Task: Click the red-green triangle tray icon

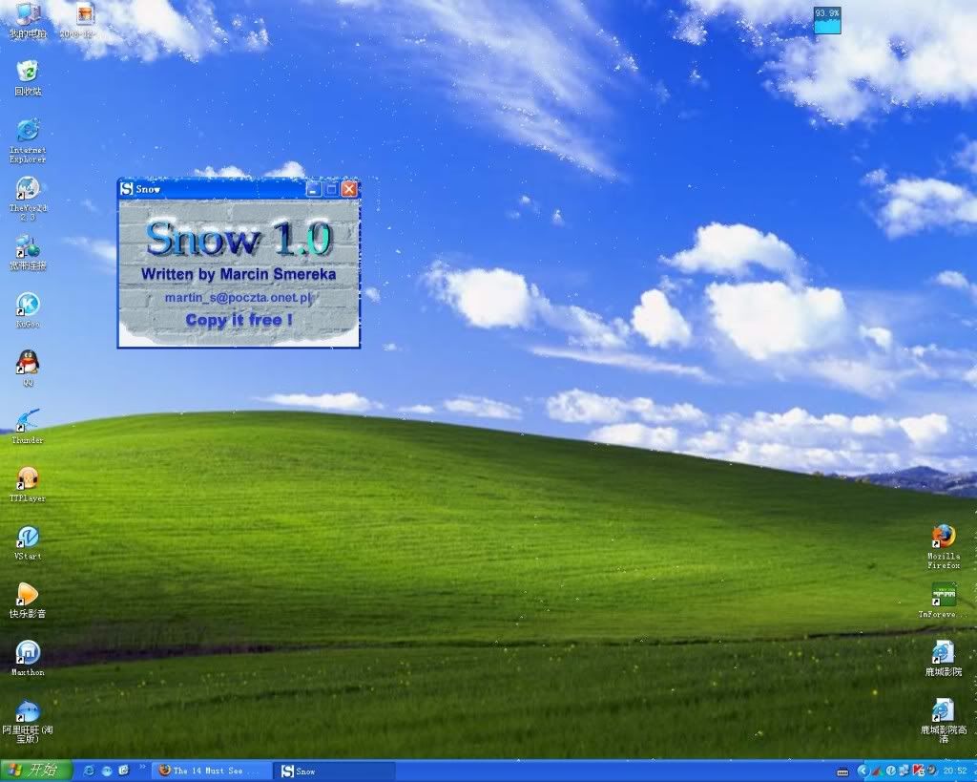Action: pyautogui.click(x=878, y=771)
